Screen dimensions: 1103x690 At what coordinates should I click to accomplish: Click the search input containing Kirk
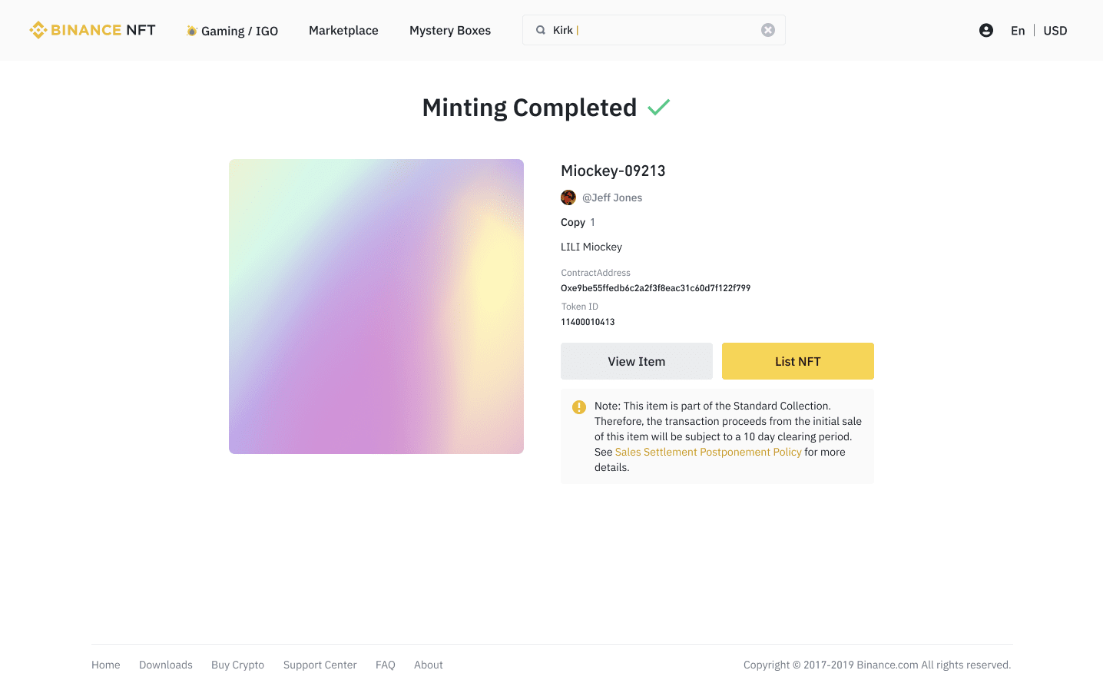[661, 30]
